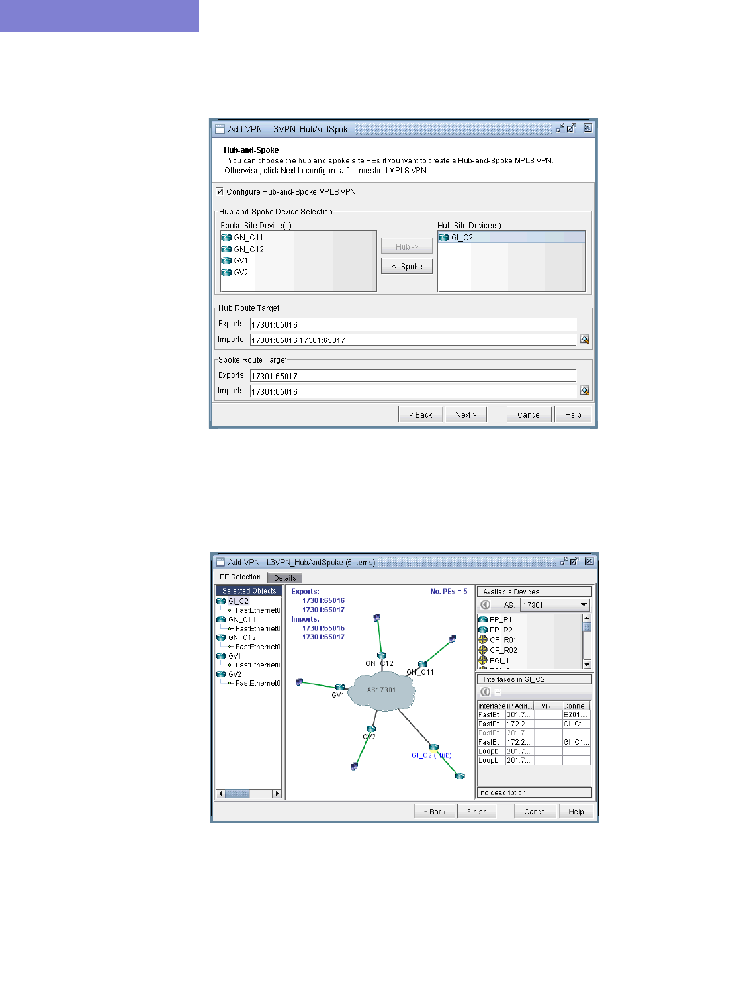Switch to the PE Selection tab
This screenshot has width=737, height=985.
tap(240, 577)
